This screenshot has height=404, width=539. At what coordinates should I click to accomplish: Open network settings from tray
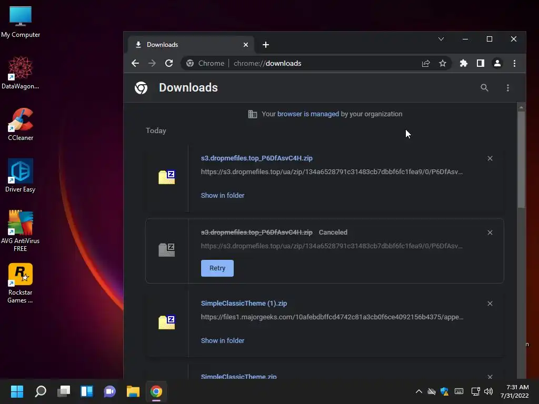coord(476,391)
